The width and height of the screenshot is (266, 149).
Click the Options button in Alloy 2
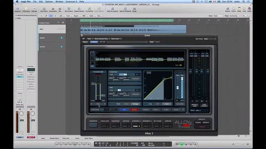pyautogui.click(x=146, y=110)
